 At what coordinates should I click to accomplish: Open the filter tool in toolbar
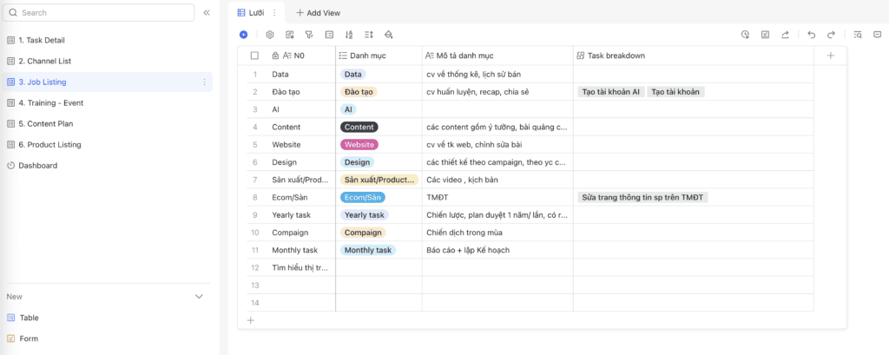[x=309, y=35]
